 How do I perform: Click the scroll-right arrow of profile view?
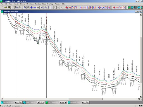coord(139,99)
